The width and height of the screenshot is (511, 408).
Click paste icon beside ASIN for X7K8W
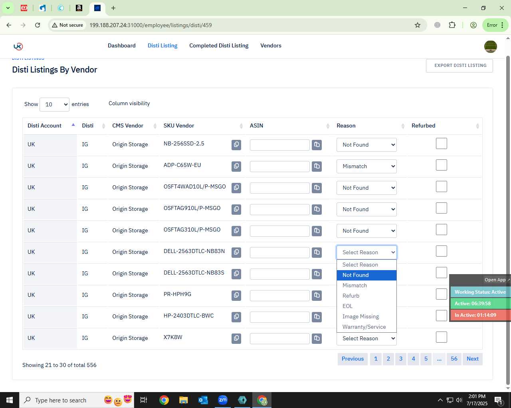point(317,338)
